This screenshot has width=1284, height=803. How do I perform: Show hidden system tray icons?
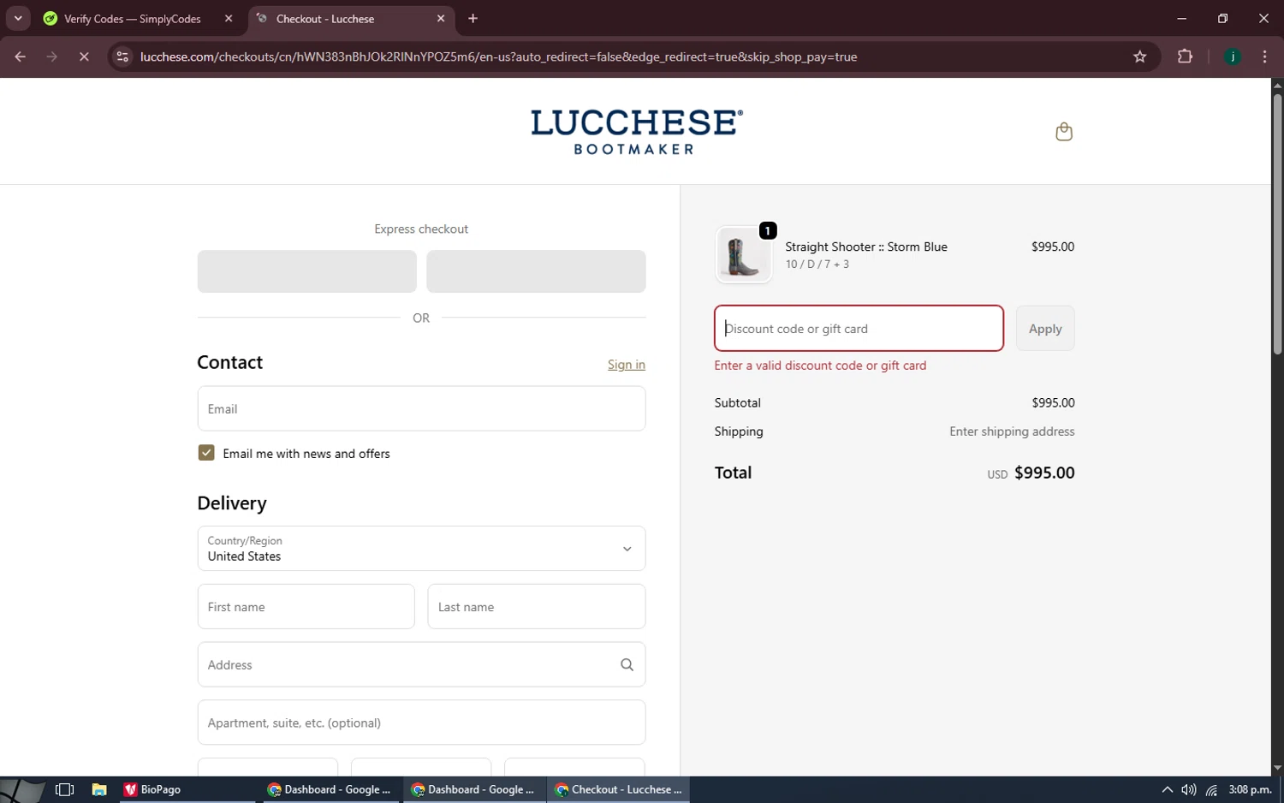coord(1167,789)
